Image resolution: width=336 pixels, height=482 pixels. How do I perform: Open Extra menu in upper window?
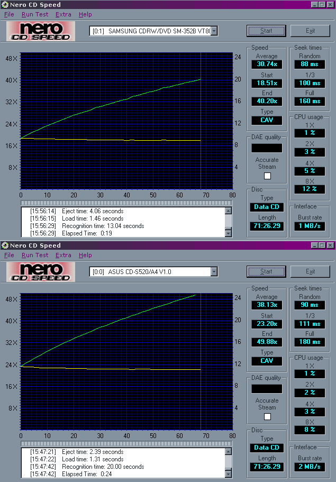(x=63, y=14)
